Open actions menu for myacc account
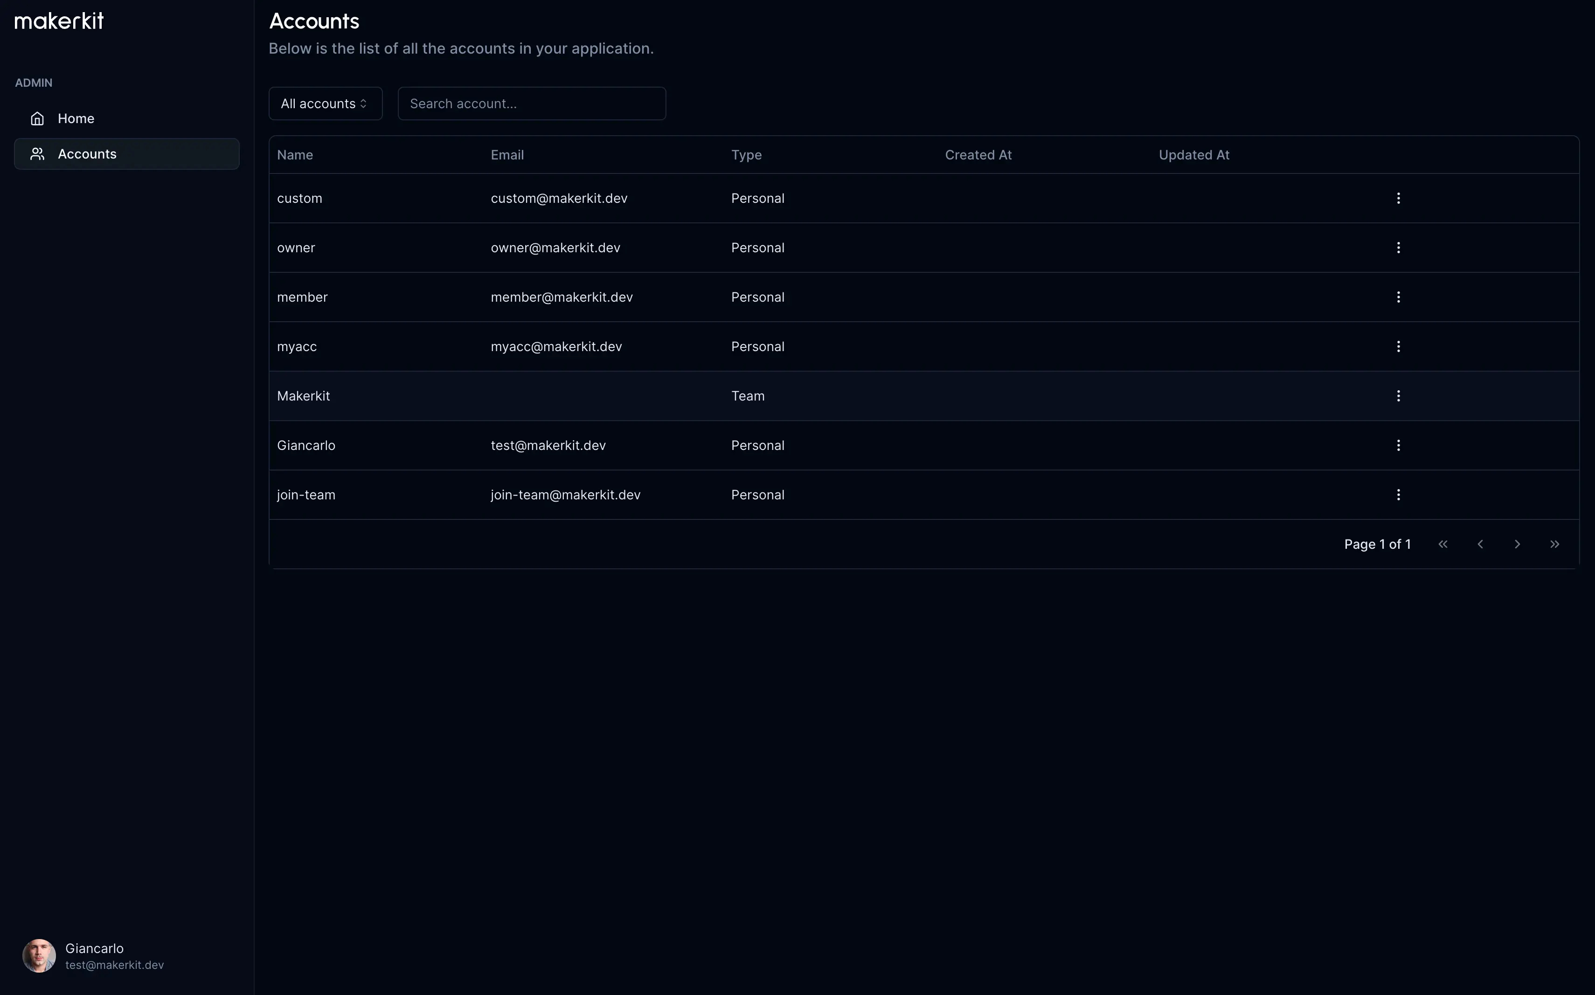Screen dimensions: 1595x995 click(1398, 346)
